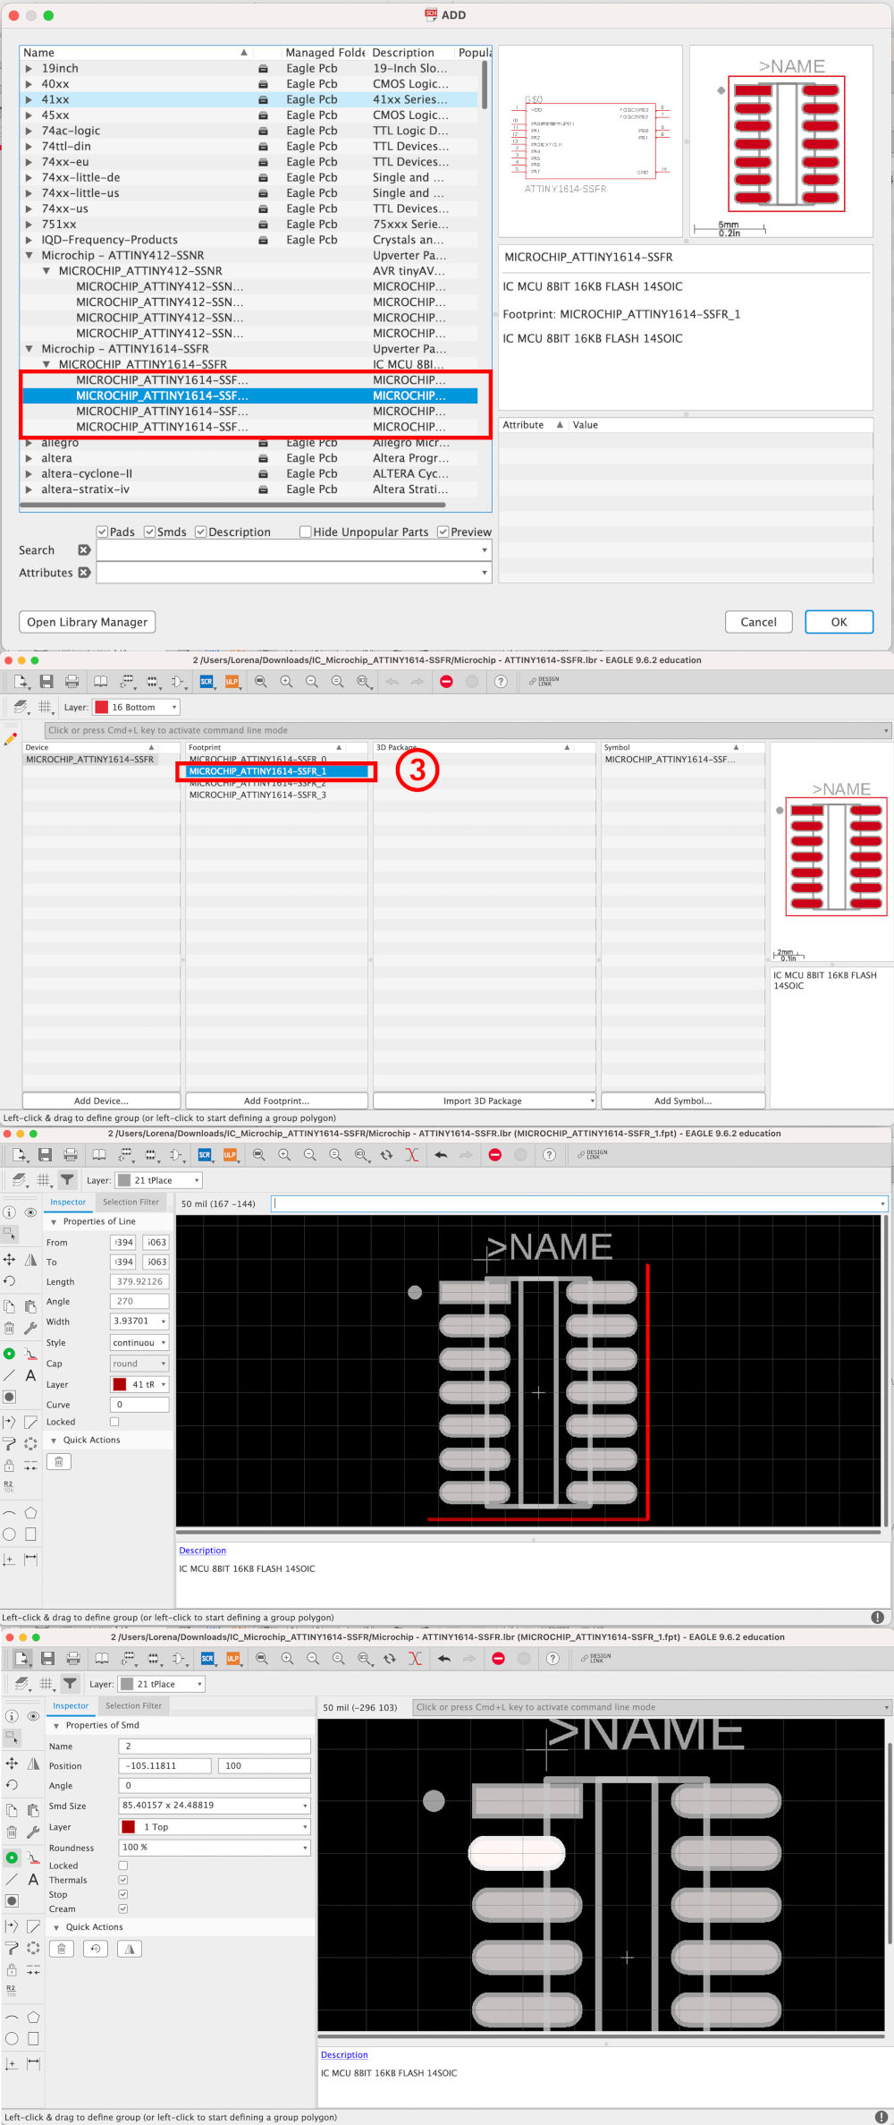The width and height of the screenshot is (894, 2125).
Task: Select the Paste tool in .fpt window
Action: 33,1810
